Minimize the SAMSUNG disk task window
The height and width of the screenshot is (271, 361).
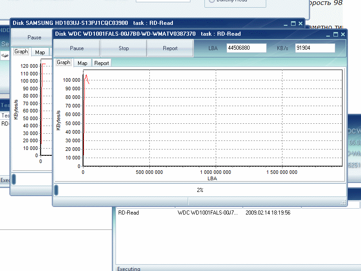click(286, 23)
